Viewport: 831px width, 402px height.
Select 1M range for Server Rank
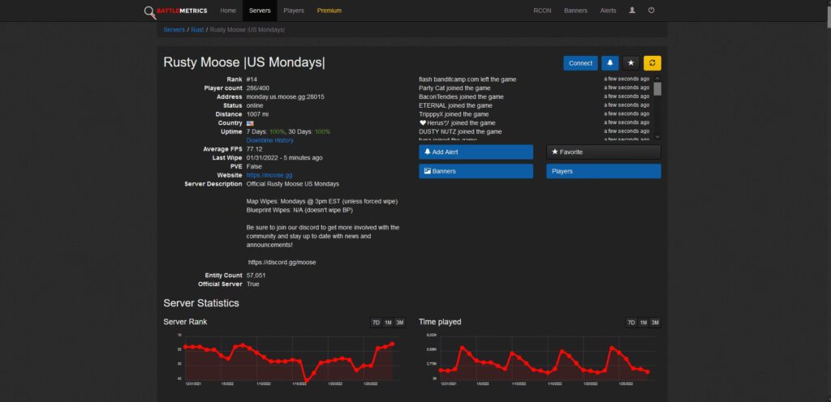(x=388, y=323)
